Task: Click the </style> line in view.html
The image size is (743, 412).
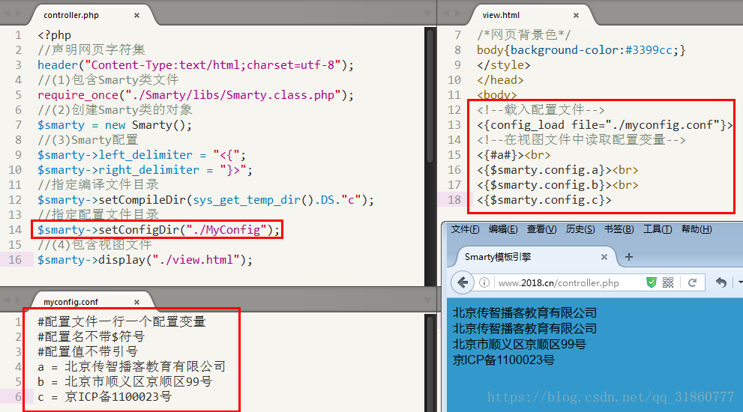Action: click(504, 65)
